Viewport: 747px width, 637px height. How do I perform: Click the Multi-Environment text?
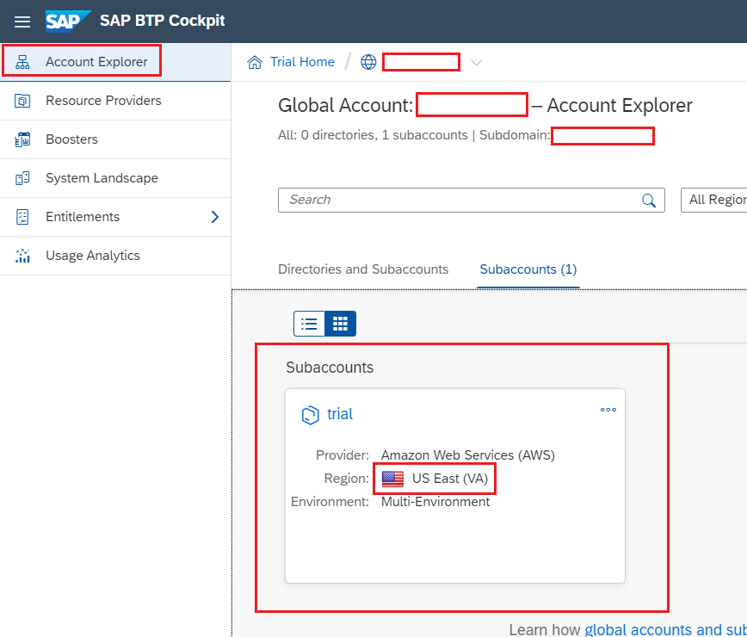pos(435,502)
